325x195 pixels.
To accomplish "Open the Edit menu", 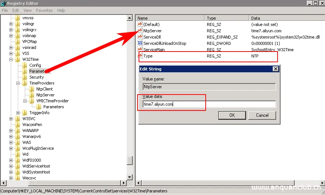I will tap(15, 10).
